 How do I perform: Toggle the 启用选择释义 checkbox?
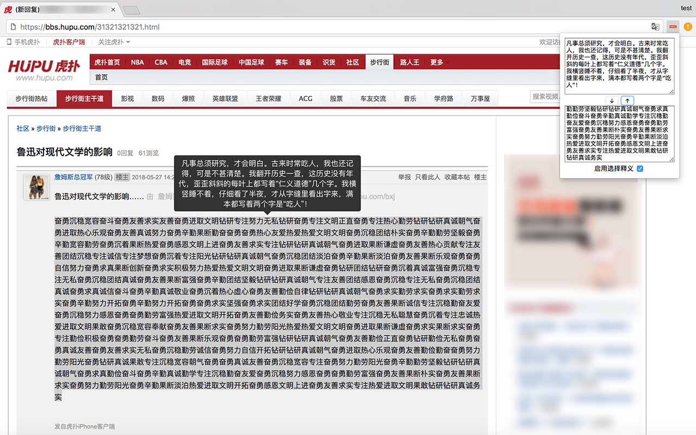640,169
